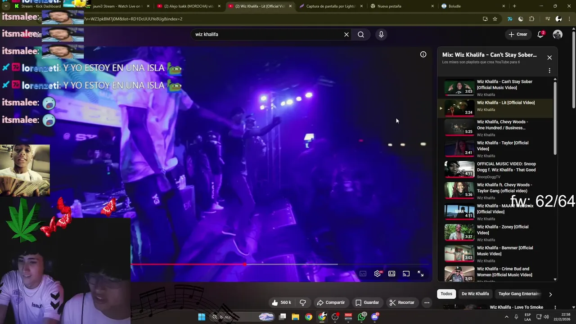Play Taylor Gang (official video) entry
Screen dimensions: 576x324
495,191
